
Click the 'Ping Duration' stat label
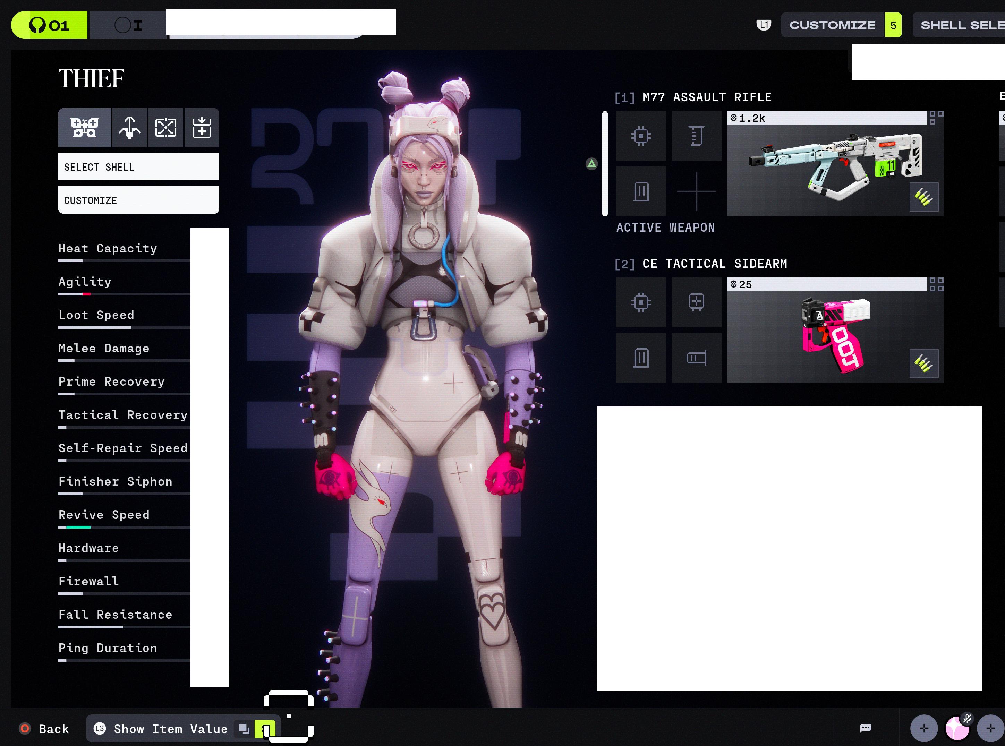108,648
